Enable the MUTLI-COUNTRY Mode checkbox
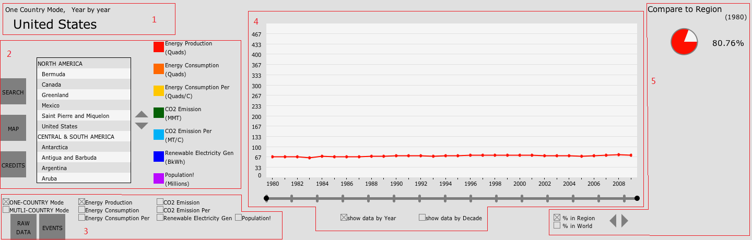The height and width of the screenshot is (240, 752). (6, 210)
